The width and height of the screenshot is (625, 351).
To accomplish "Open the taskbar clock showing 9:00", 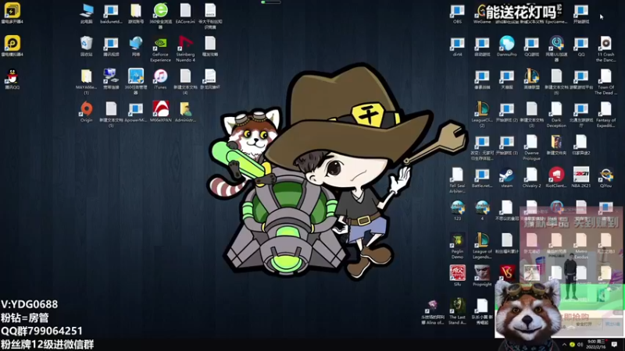I will coord(596,344).
